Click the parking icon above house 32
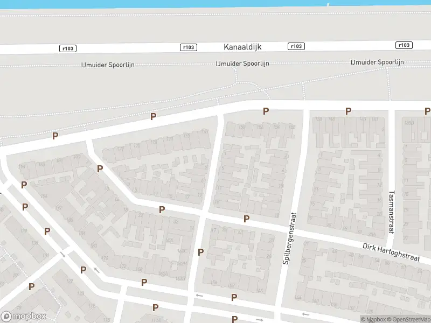431x323 pixels. click(x=162, y=210)
